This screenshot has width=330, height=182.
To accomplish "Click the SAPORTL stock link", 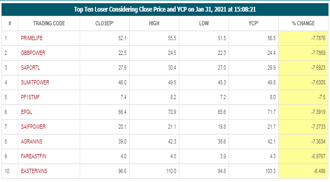I will pyautogui.click(x=30, y=67).
